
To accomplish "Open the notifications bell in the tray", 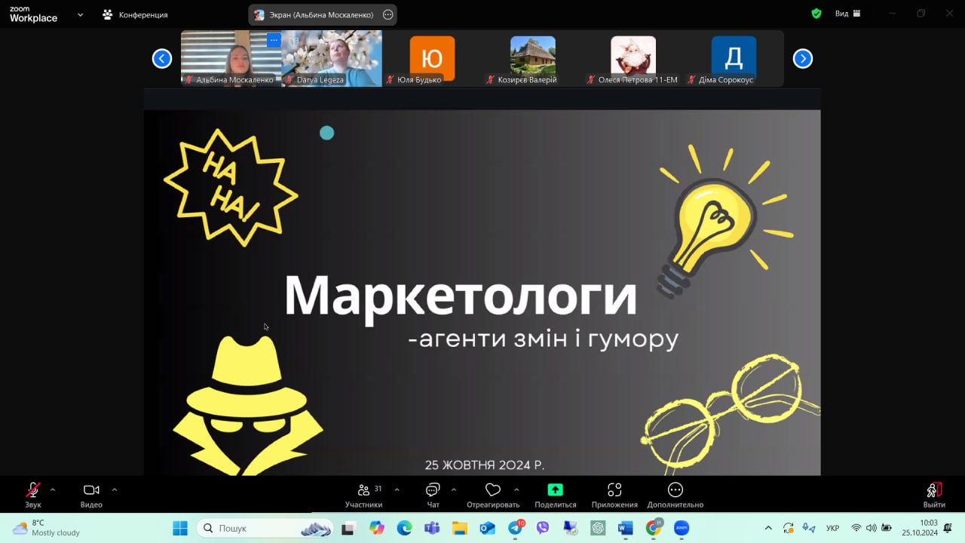I will (948, 528).
